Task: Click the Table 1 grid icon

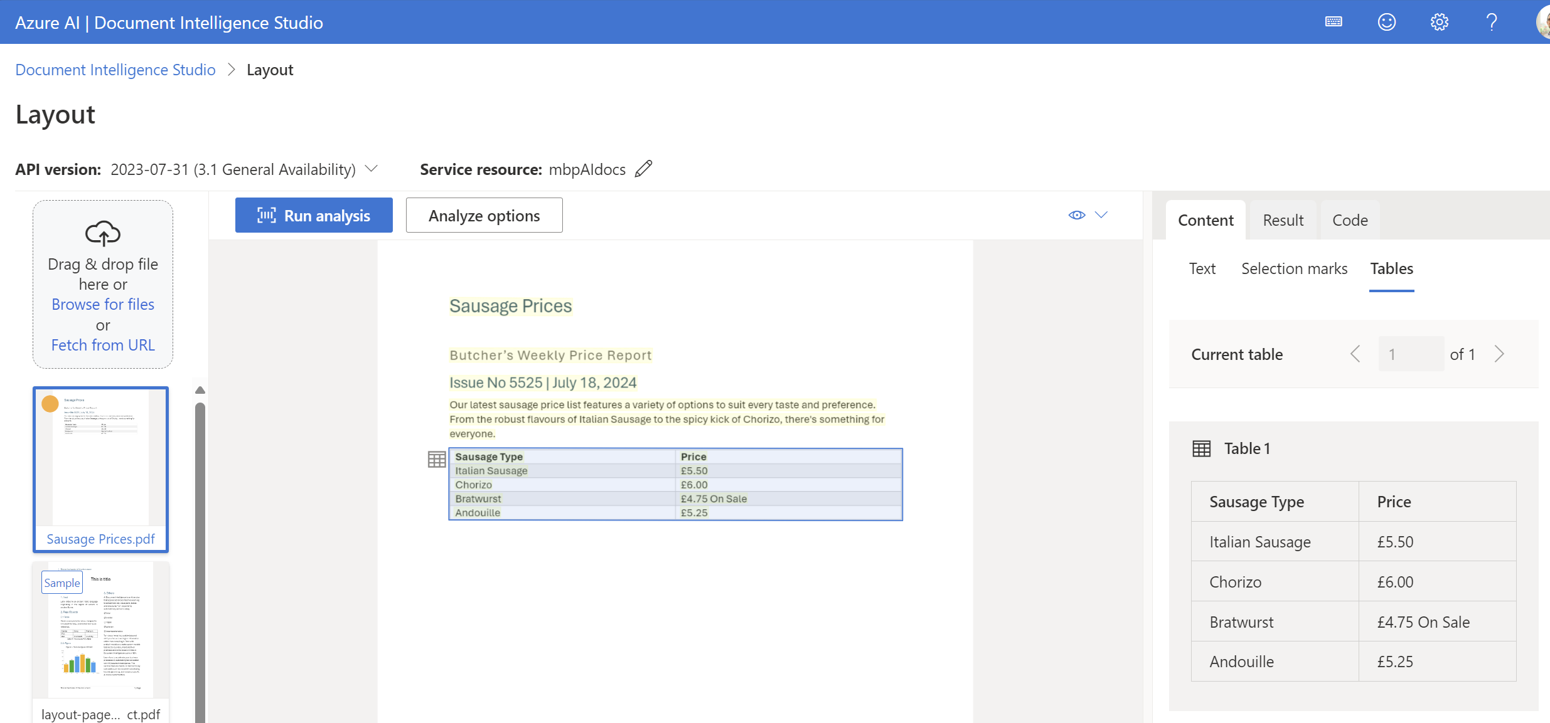Action: pyautogui.click(x=1201, y=448)
